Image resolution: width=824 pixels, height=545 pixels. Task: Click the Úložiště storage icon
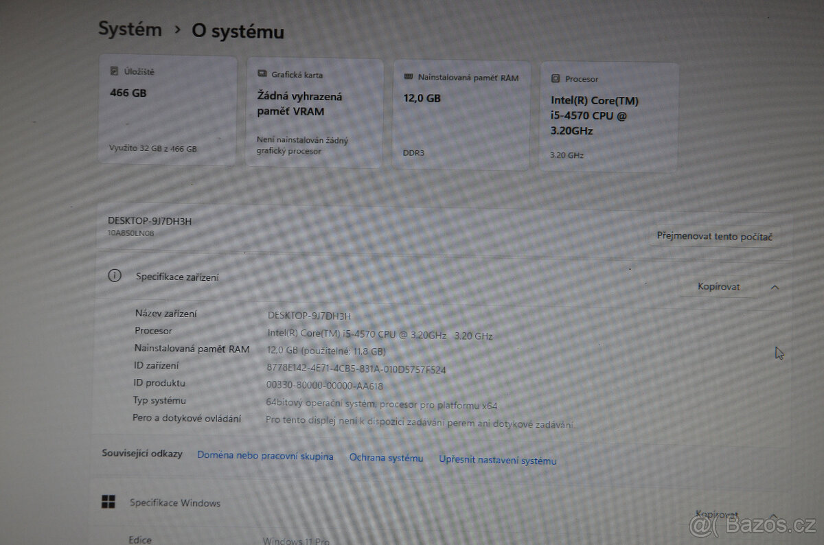[114, 70]
